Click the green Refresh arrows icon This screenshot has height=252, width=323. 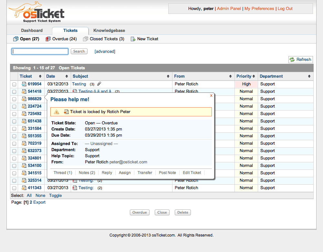click(292, 60)
